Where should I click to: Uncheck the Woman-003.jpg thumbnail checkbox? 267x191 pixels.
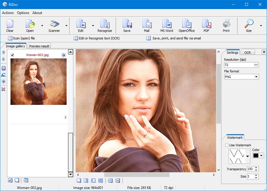[x=12, y=55]
